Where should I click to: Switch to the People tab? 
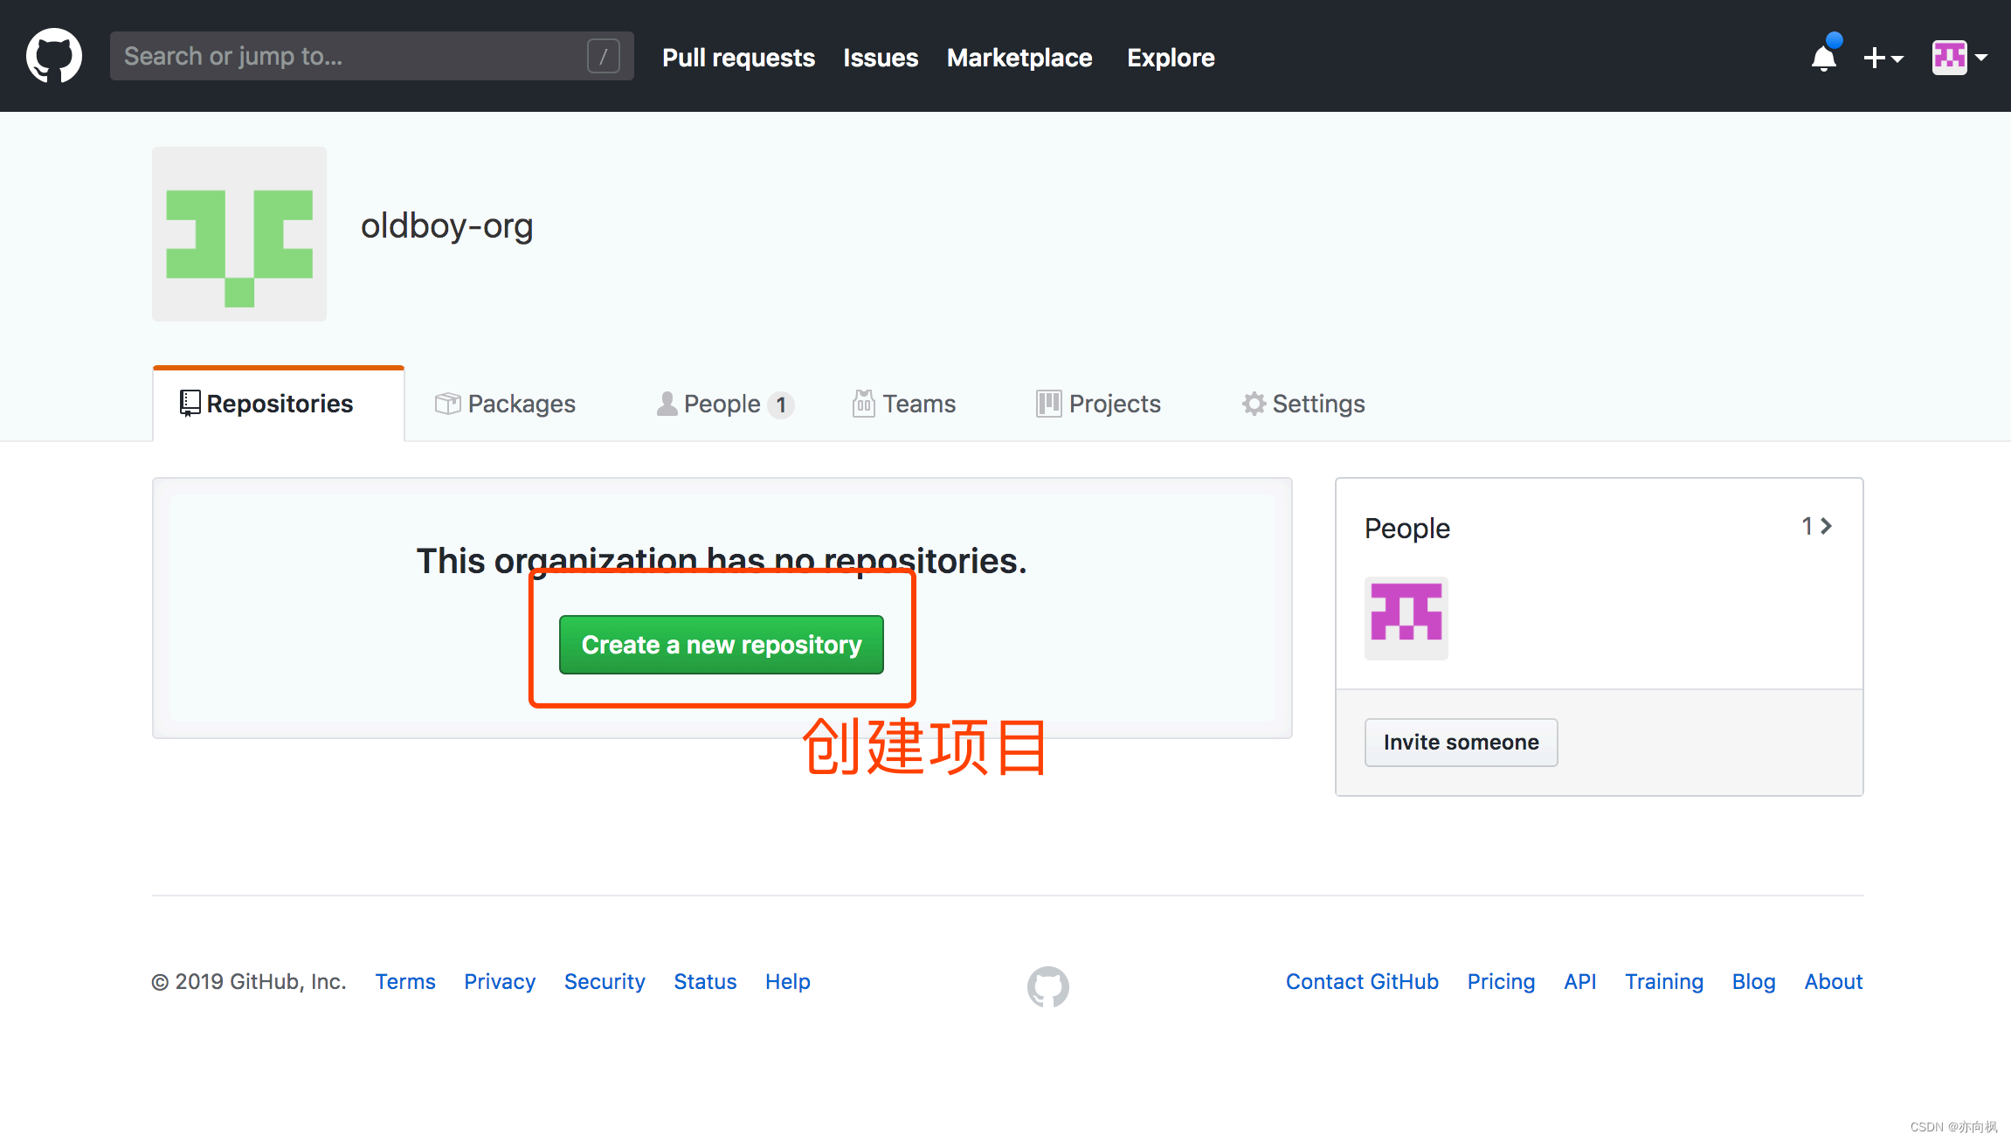click(725, 404)
